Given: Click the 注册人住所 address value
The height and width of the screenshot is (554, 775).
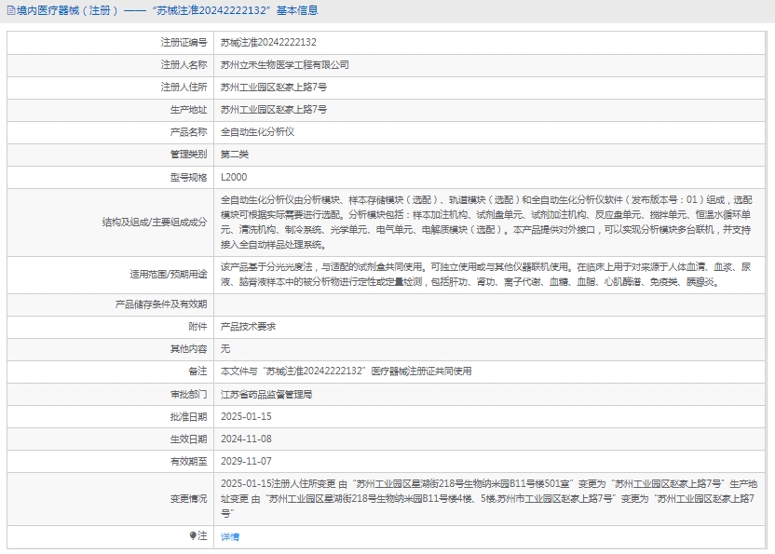Looking at the screenshot, I should tap(273, 87).
